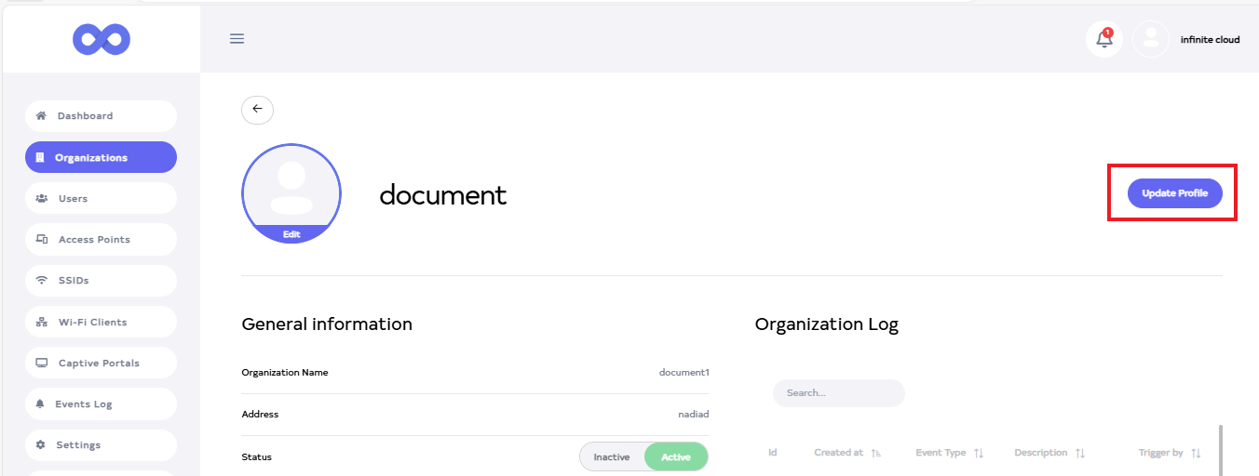Click the Update Profile button
The width and height of the screenshot is (1259, 476).
pyautogui.click(x=1174, y=193)
